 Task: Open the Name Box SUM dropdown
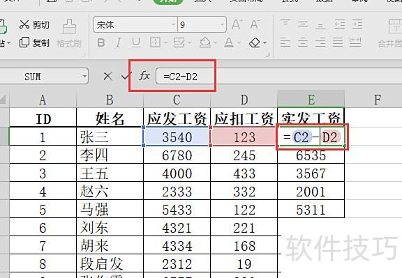(x=84, y=76)
